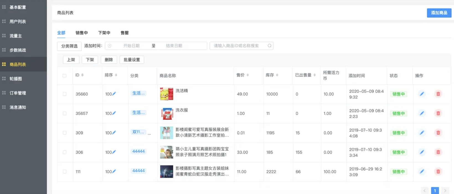Open 订单管理 in sidebar menu

coord(18,93)
